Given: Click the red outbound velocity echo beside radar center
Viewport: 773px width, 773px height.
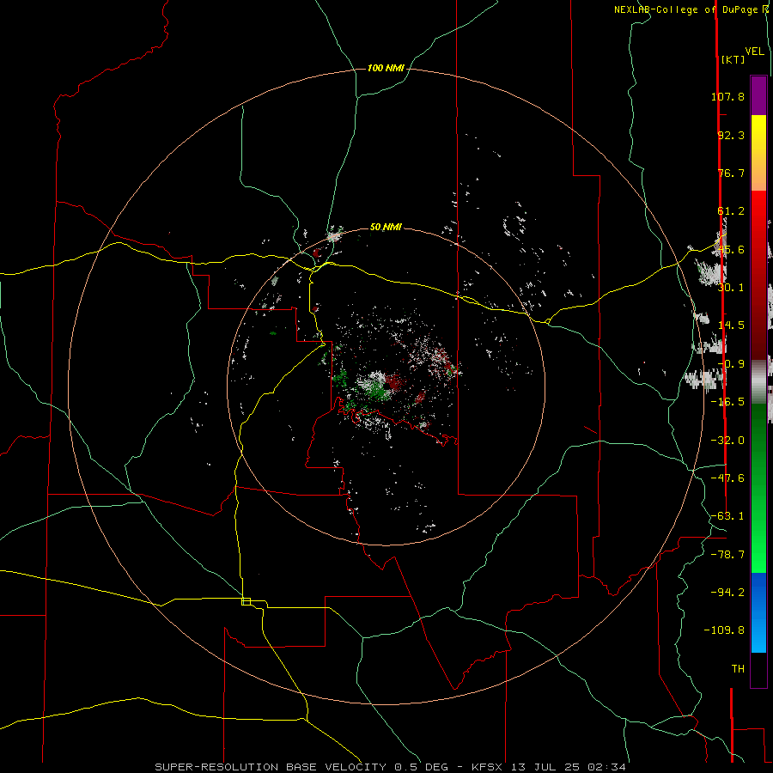Looking at the screenshot, I should click(393, 381).
